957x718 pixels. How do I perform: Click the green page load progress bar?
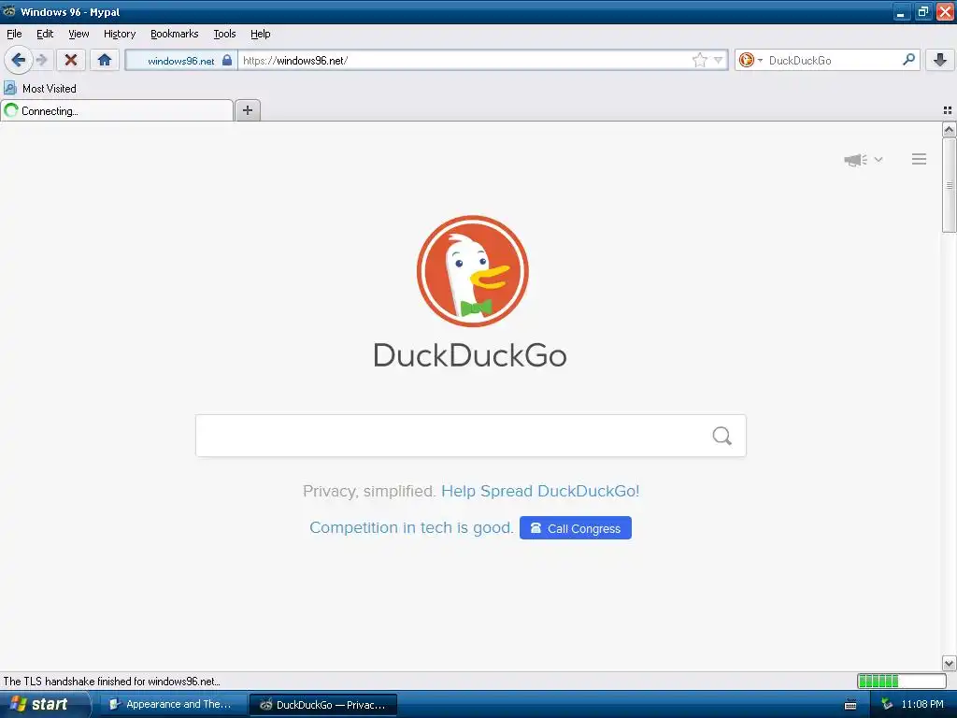pos(902,681)
